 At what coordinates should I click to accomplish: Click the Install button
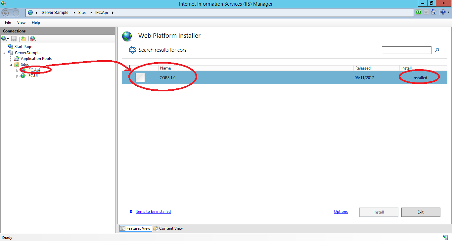click(x=379, y=212)
